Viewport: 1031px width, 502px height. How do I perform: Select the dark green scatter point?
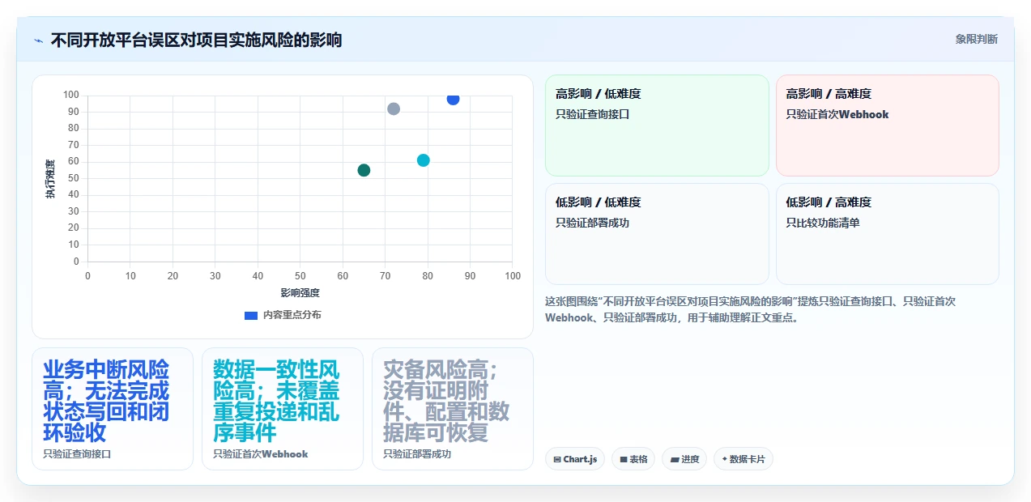(x=364, y=170)
